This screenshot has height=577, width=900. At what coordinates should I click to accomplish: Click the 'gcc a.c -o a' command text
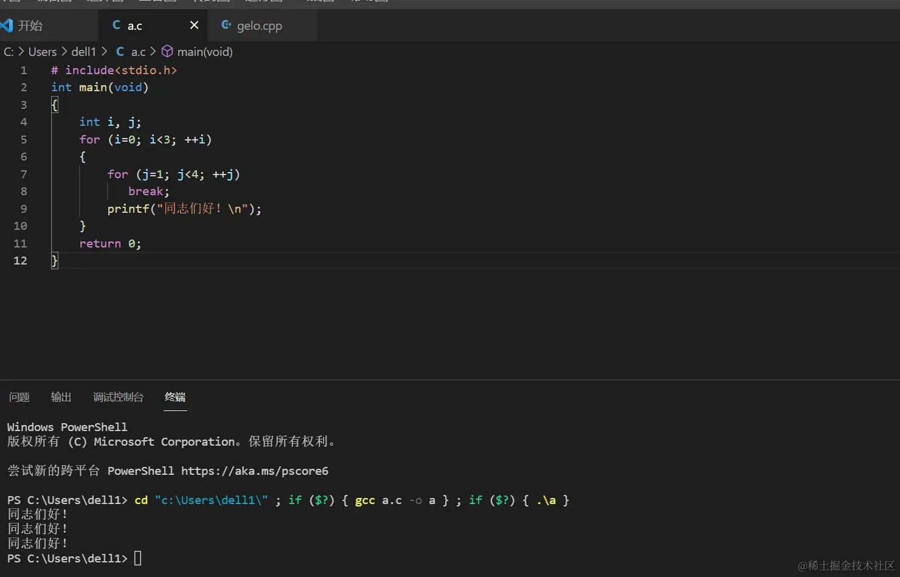point(395,500)
